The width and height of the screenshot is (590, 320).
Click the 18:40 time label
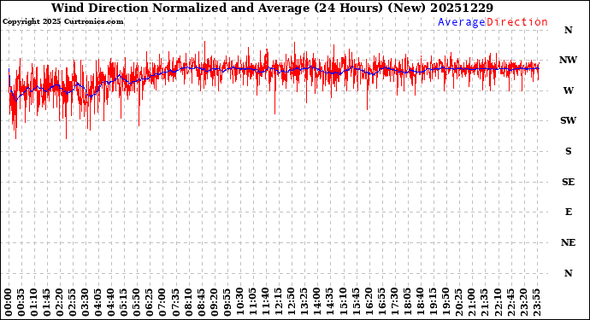tap(421, 302)
